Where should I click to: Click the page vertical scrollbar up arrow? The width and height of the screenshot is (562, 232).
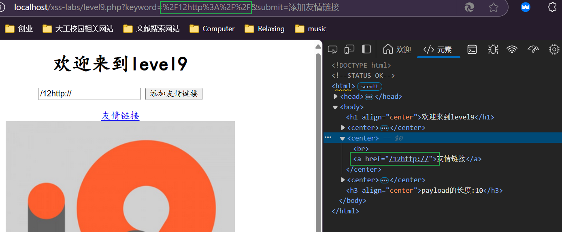click(318, 47)
